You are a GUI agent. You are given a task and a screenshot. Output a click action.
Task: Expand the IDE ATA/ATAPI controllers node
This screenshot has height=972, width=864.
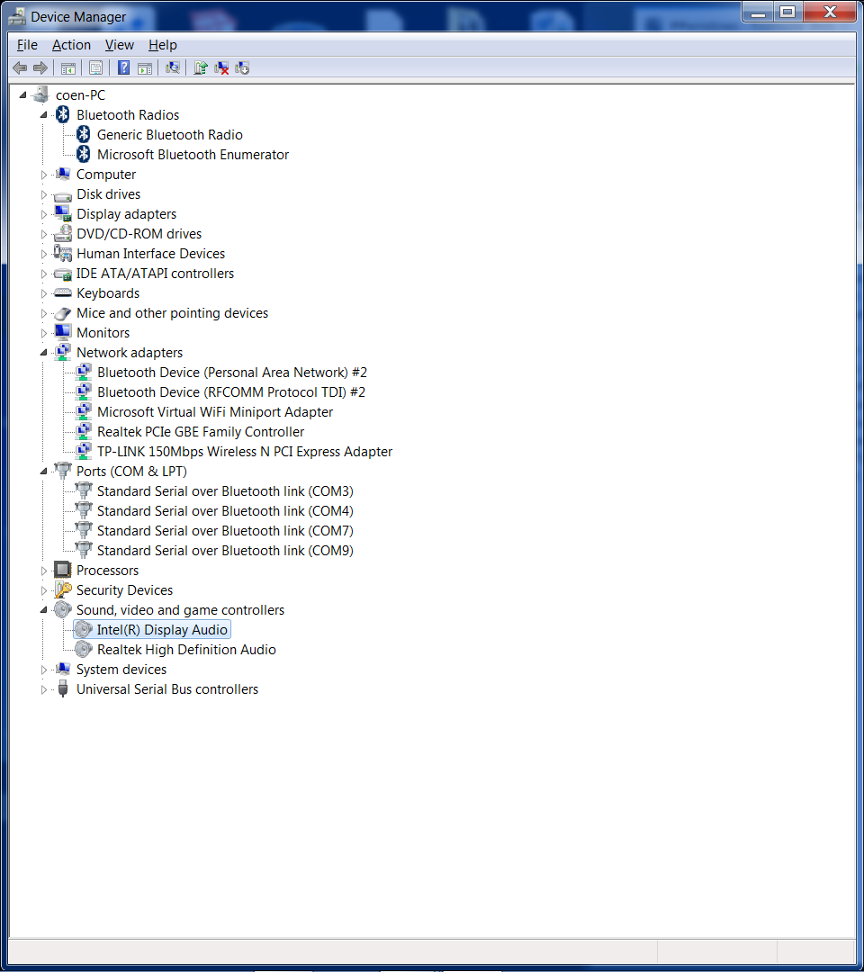coord(43,274)
